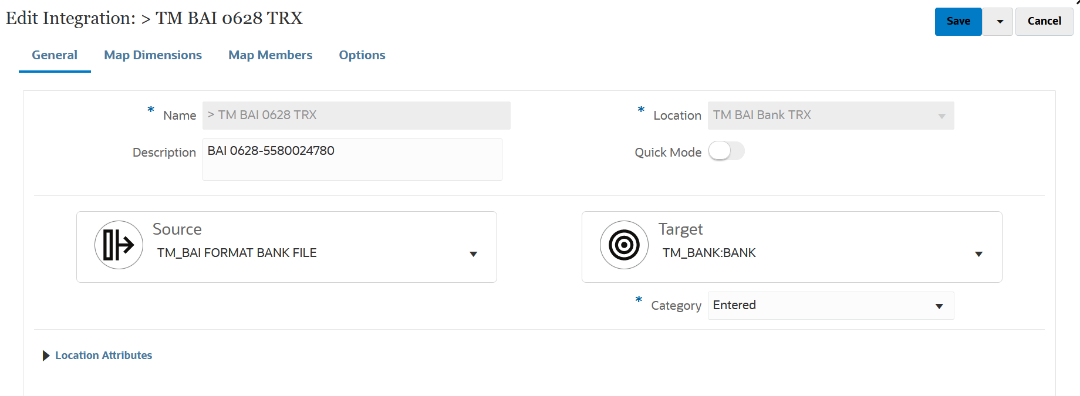This screenshot has width=1080, height=396.
Task: Select the General tab
Action: [x=55, y=55]
